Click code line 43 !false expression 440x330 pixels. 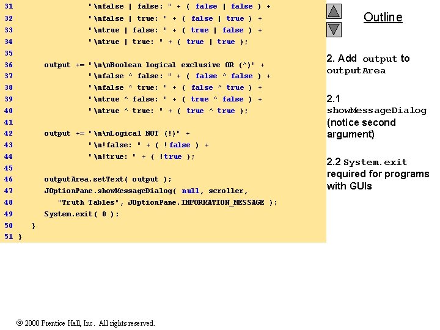[x=148, y=145]
